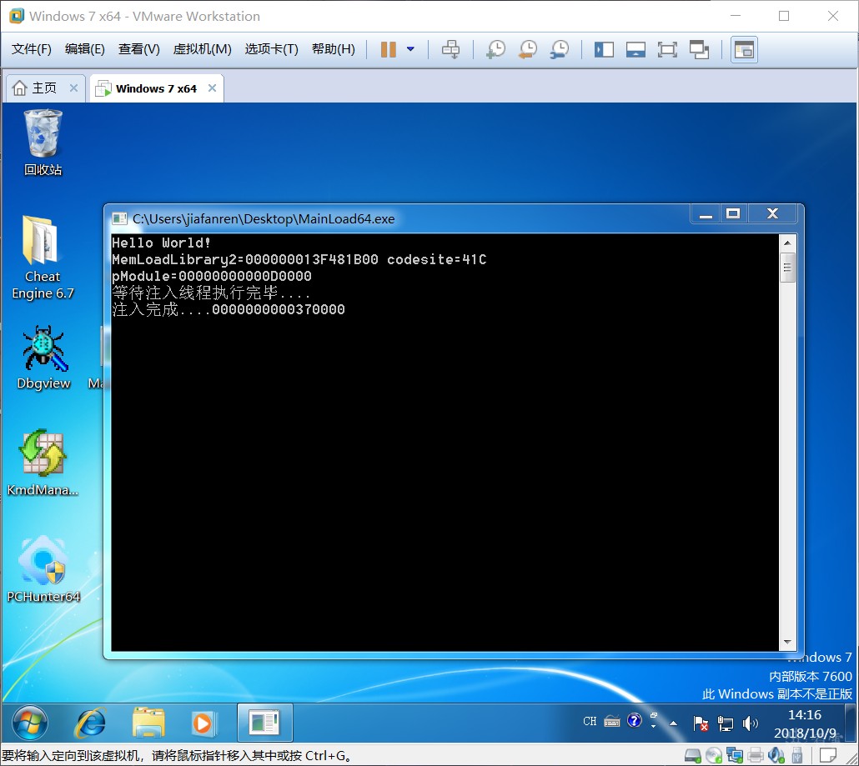
Task: Select the KmdManager desktop icon
Action: point(43,463)
